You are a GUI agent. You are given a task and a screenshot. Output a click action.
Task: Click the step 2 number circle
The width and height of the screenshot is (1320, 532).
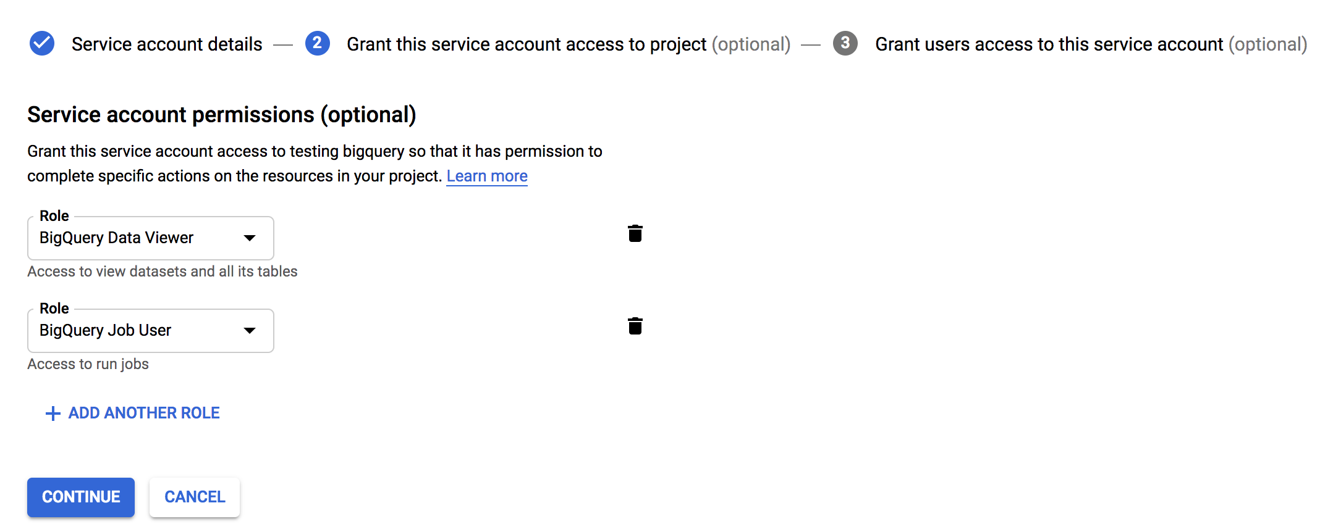pos(317,43)
